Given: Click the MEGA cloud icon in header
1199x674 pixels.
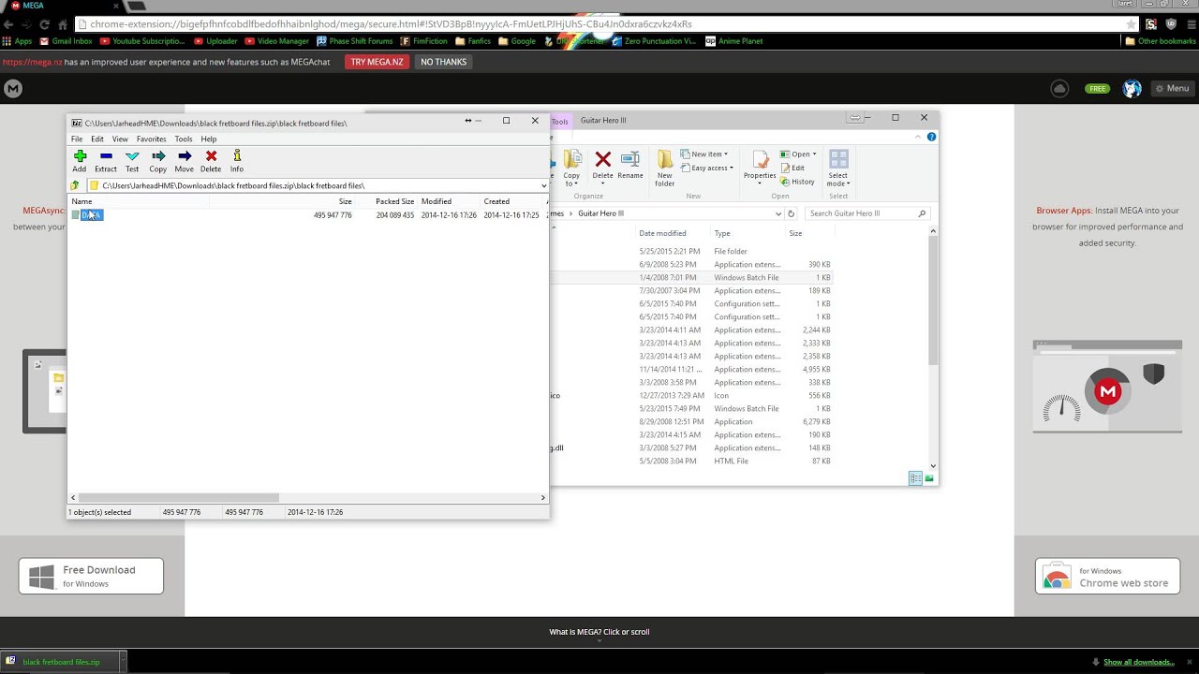Looking at the screenshot, I should click(x=1060, y=89).
